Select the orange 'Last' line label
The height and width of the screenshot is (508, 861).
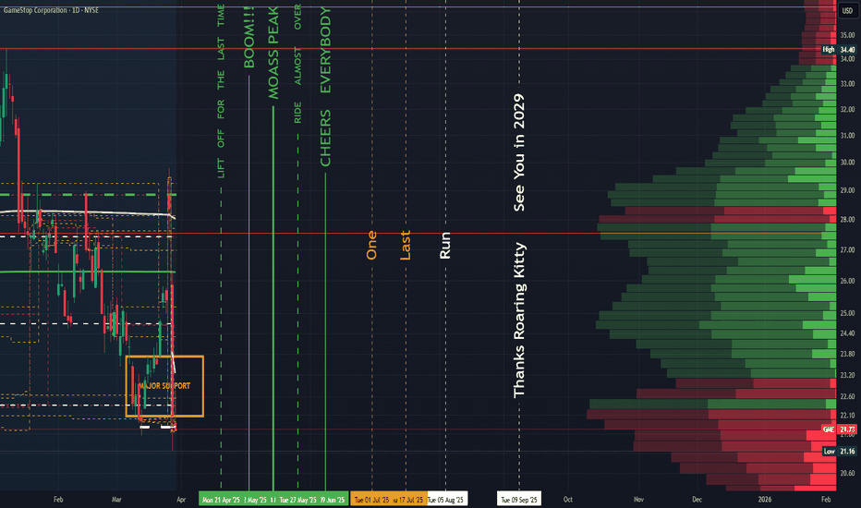(x=406, y=245)
